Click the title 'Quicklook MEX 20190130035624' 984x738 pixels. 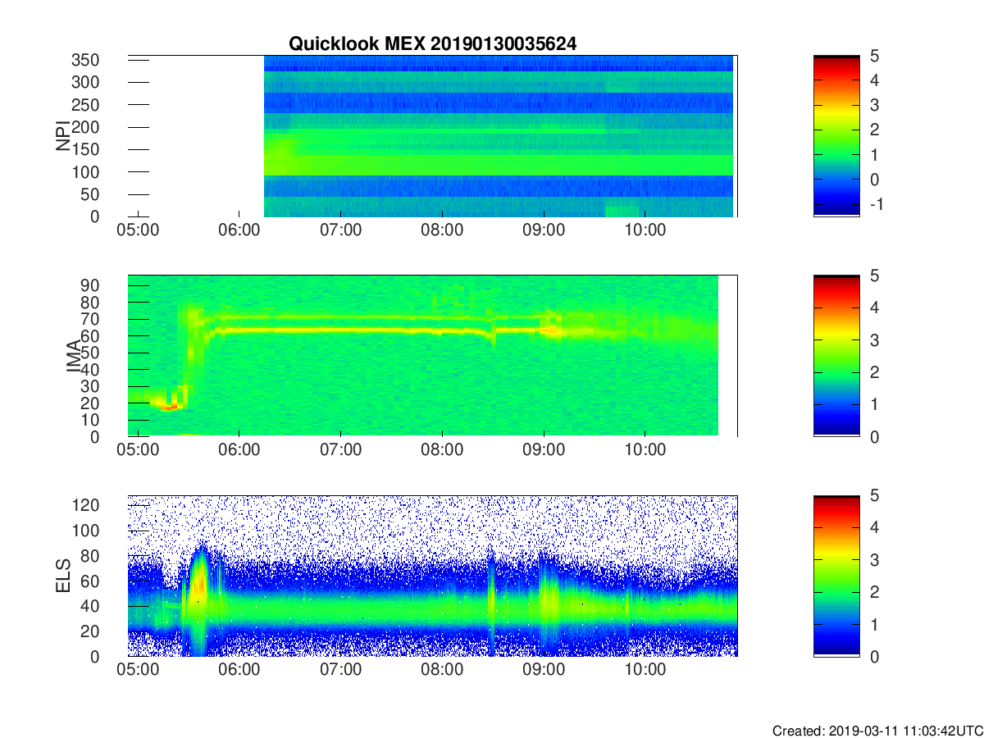[x=432, y=44]
